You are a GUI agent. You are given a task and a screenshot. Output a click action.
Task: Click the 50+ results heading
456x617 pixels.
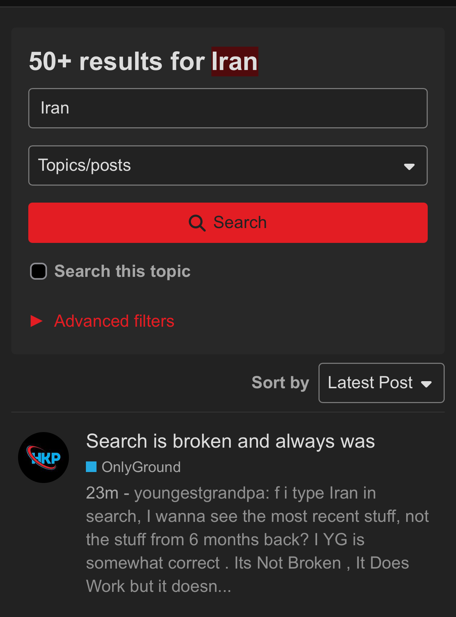pos(144,62)
